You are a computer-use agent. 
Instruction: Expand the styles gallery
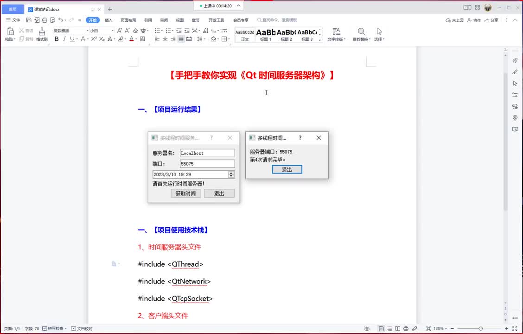point(320,39)
